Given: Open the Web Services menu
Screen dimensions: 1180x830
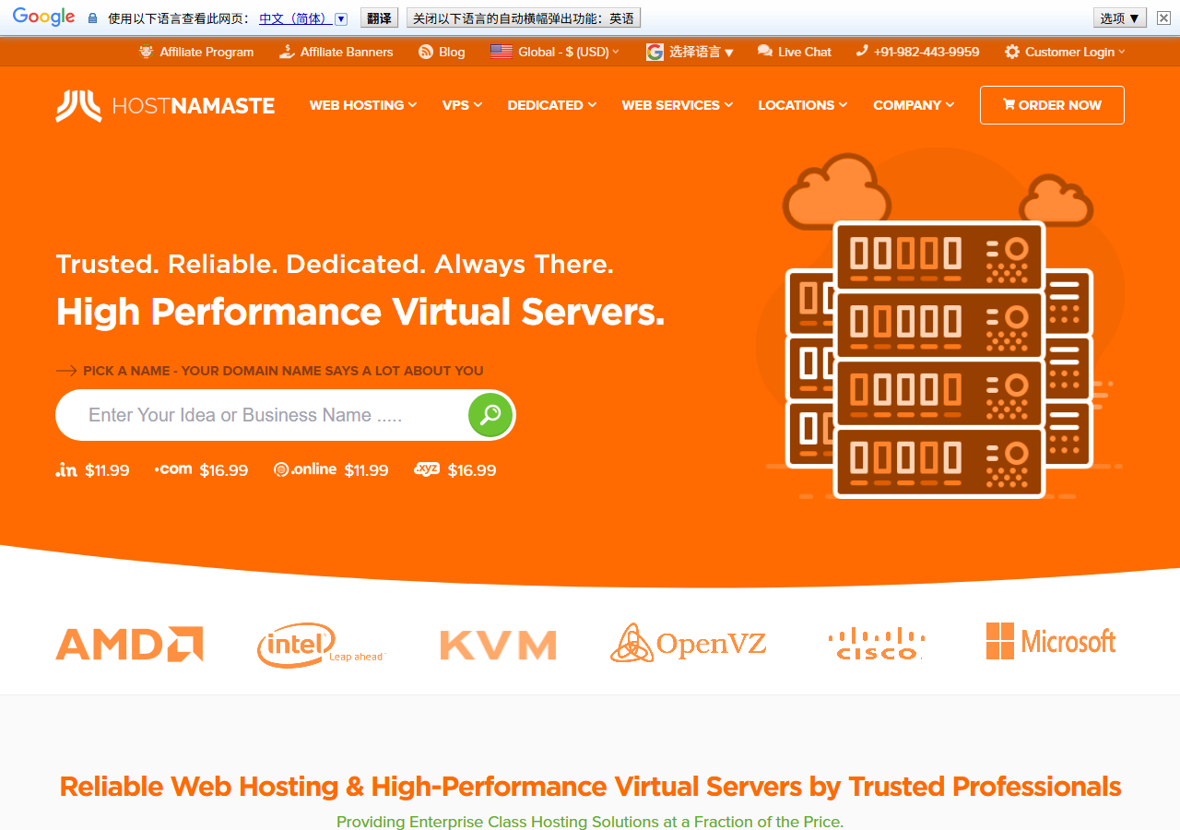Looking at the screenshot, I should pyautogui.click(x=678, y=105).
